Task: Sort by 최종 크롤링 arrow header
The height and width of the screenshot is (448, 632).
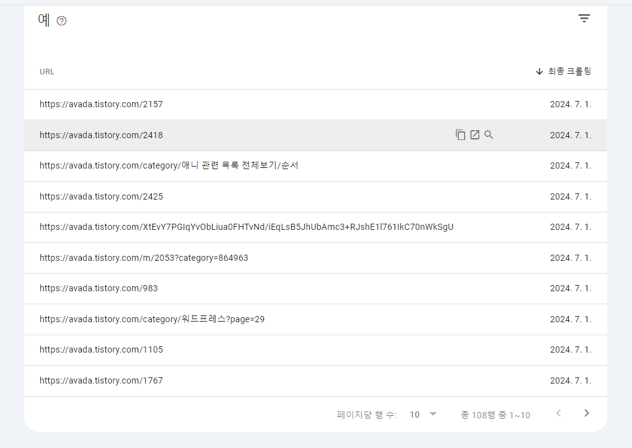Action: pyautogui.click(x=563, y=71)
